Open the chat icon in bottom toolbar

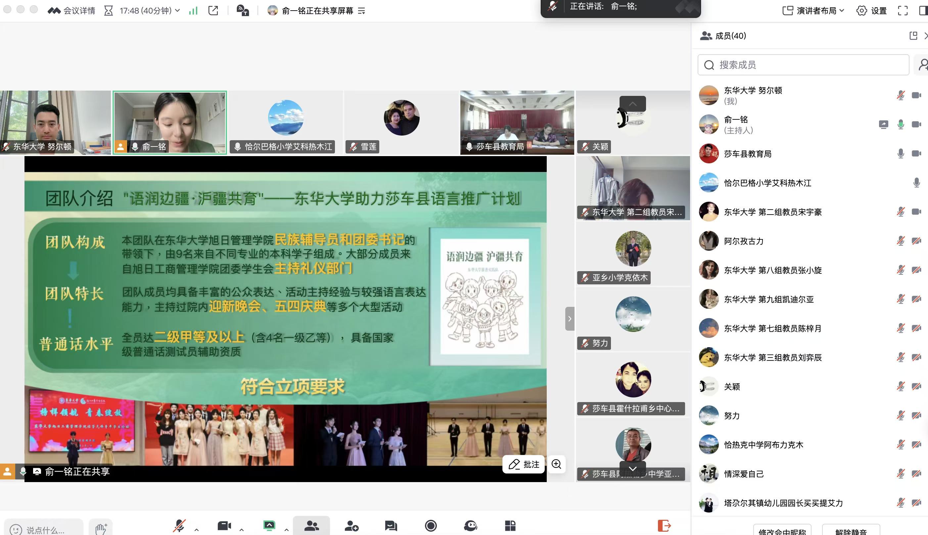pos(391,526)
